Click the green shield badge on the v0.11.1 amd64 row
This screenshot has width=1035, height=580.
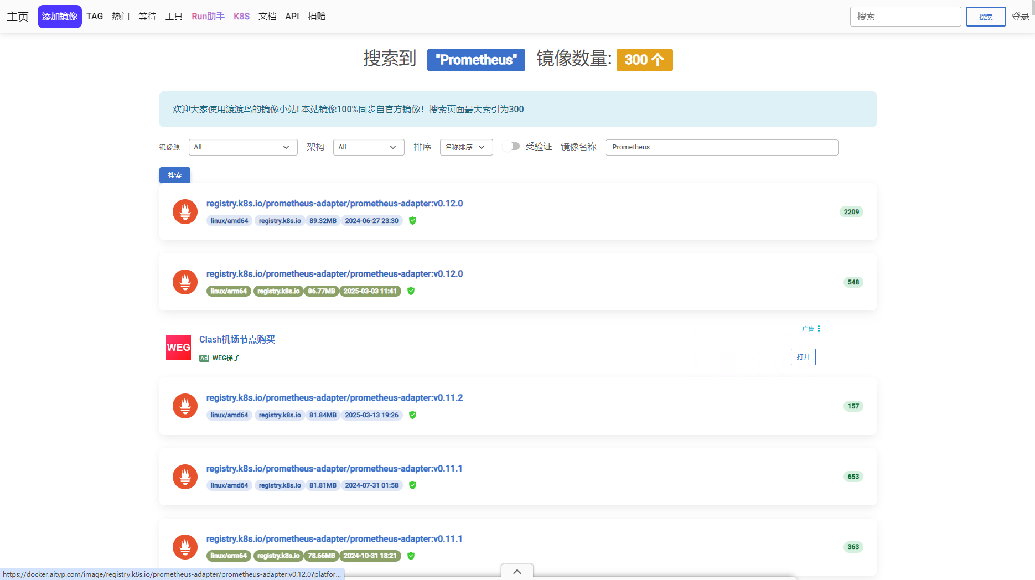(x=413, y=485)
